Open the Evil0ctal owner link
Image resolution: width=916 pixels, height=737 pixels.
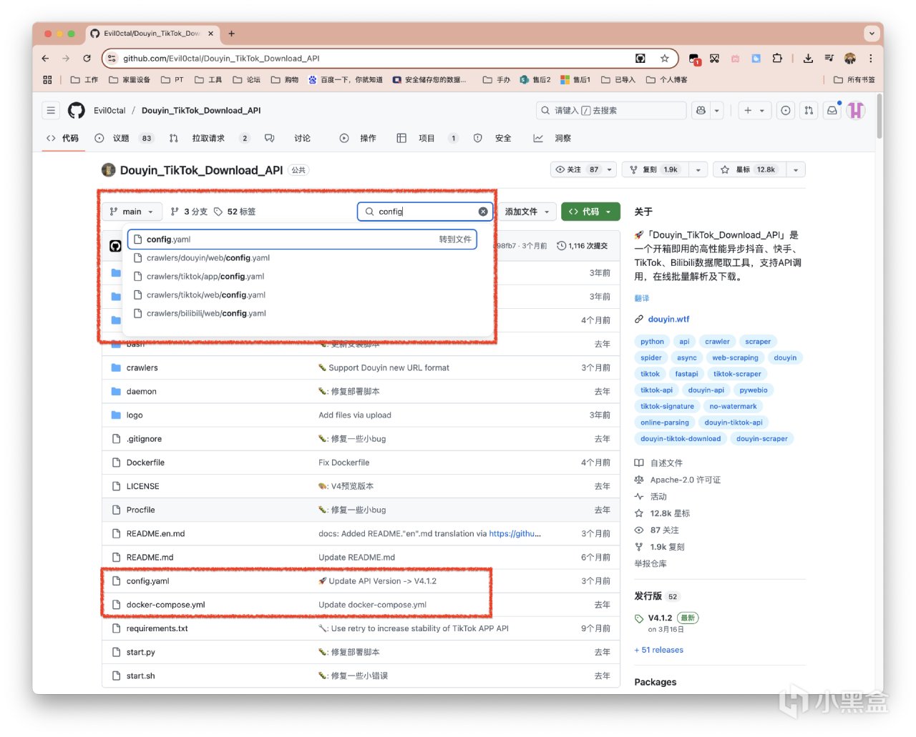point(109,110)
